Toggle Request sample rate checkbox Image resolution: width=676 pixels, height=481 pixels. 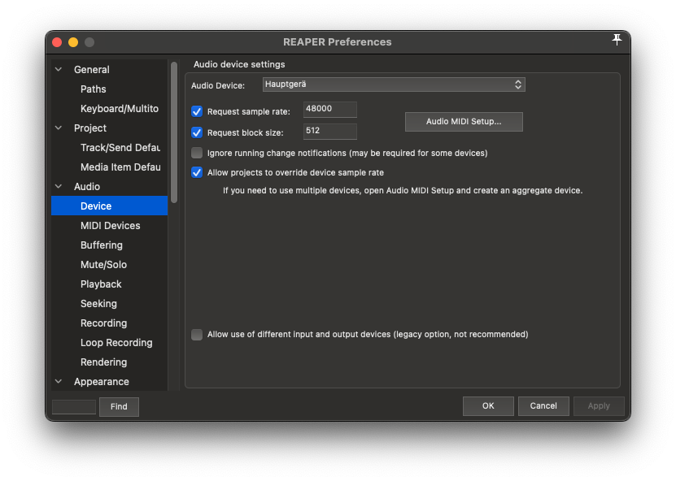tap(197, 111)
